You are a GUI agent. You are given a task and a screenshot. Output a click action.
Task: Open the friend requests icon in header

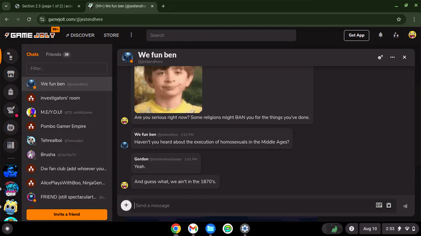[x=396, y=35]
